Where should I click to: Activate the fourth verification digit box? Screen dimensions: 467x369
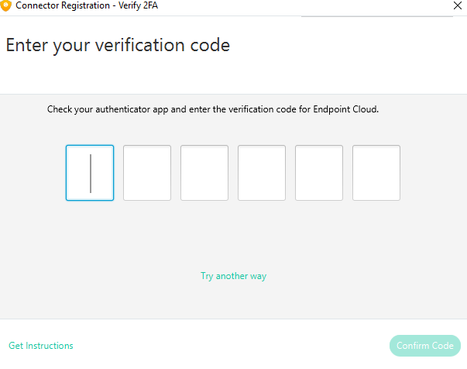262,173
